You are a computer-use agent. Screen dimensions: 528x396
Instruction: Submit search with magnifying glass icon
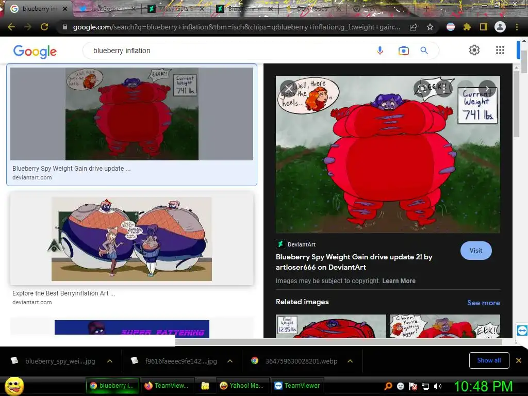tap(424, 51)
